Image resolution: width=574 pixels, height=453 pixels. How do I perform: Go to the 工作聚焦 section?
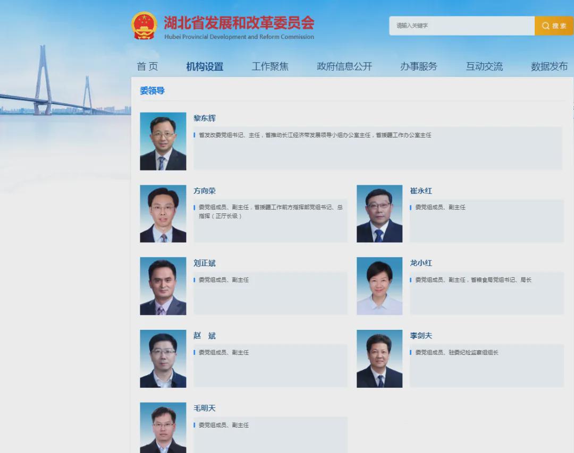(x=270, y=66)
